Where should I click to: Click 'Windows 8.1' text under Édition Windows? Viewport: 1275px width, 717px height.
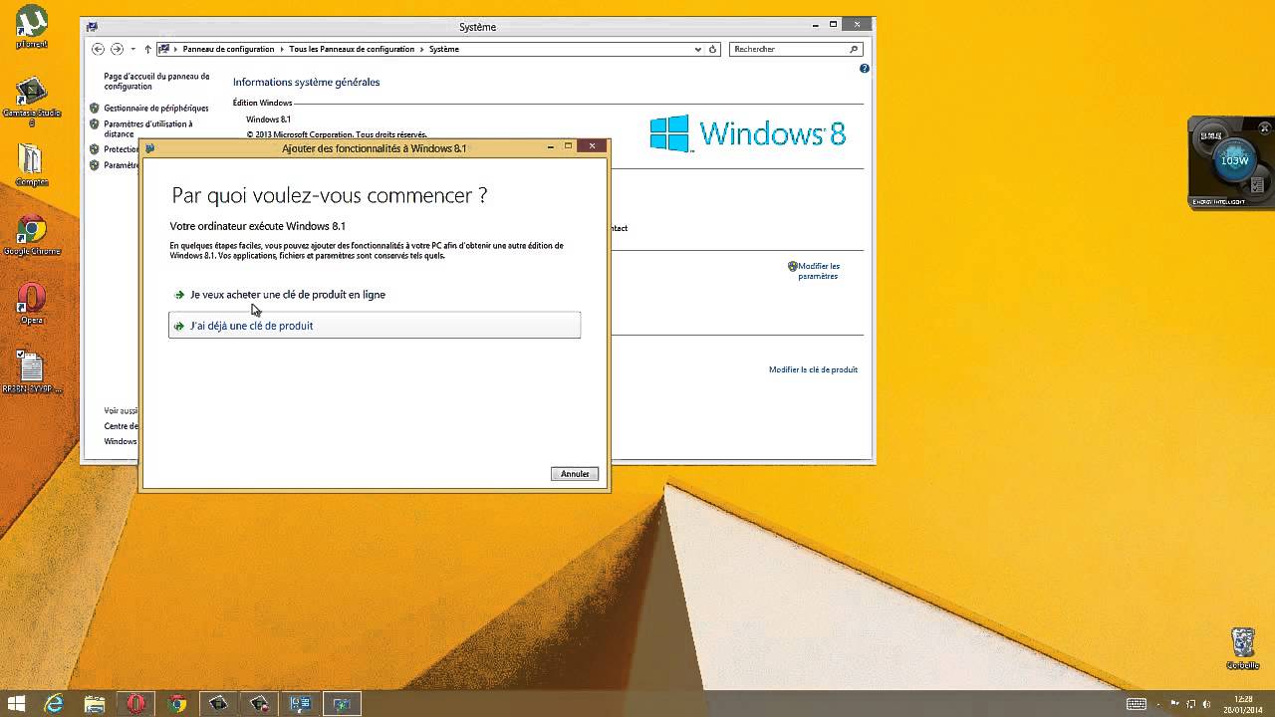[x=268, y=119]
